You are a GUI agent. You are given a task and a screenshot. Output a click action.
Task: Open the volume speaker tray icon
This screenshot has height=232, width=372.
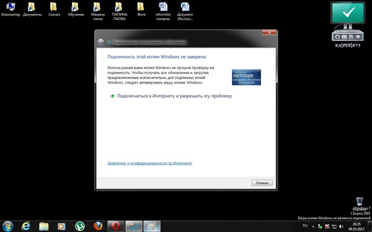coord(342,226)
